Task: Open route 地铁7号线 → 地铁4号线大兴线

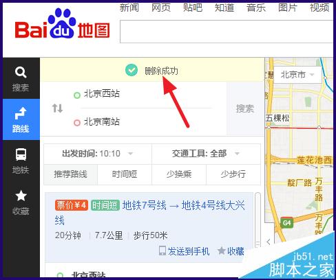Action: point(149,212)
